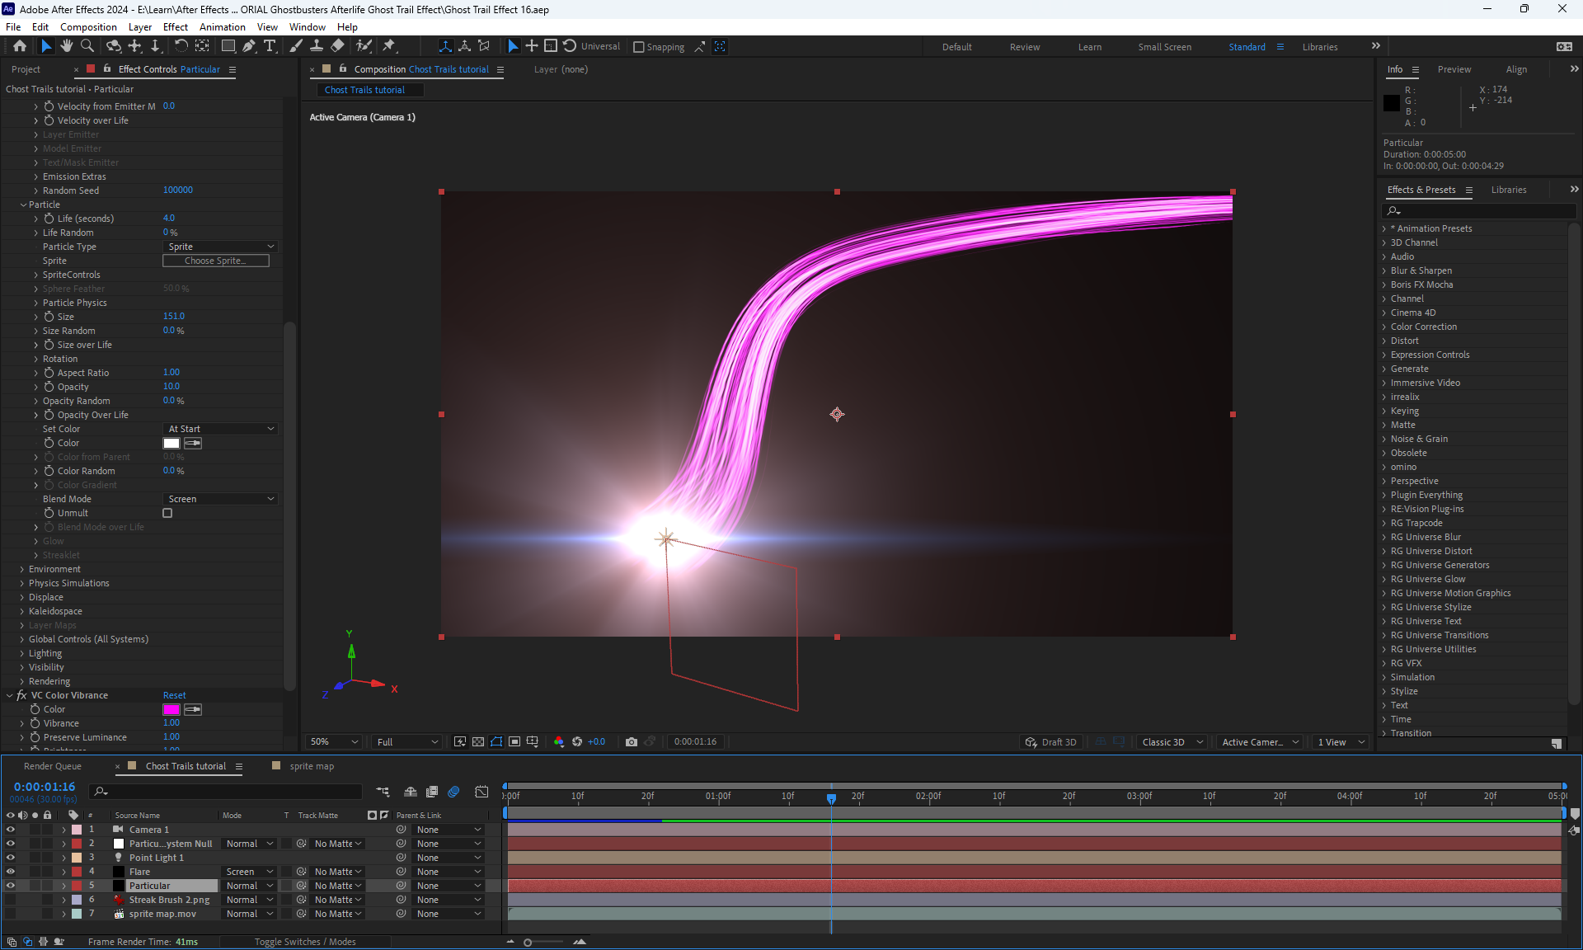Click the Home icon in toolbar
This screenshot has height=950, width=1583.
(20, 46)
